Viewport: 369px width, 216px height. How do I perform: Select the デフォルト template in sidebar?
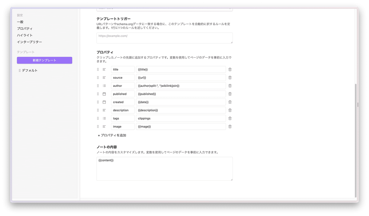[28, 70]
